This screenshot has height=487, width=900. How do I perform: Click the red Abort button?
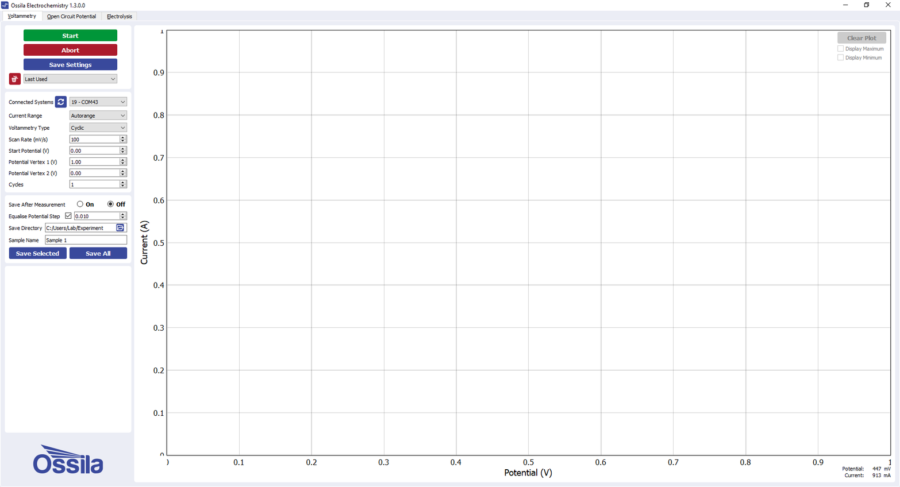pos(70,50)
